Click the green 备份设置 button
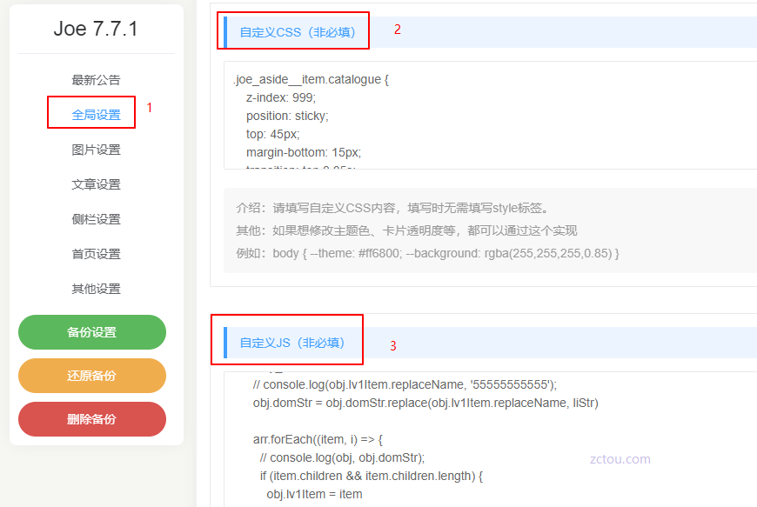757x507 pixels. (x=91, y=332)
